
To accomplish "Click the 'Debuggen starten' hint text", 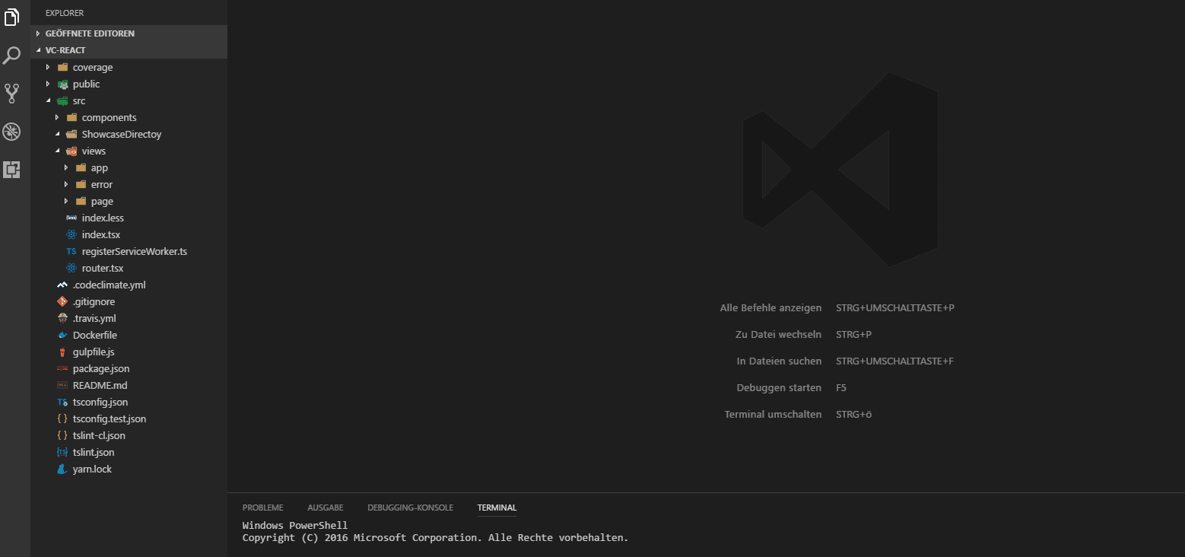I will 779,388.
